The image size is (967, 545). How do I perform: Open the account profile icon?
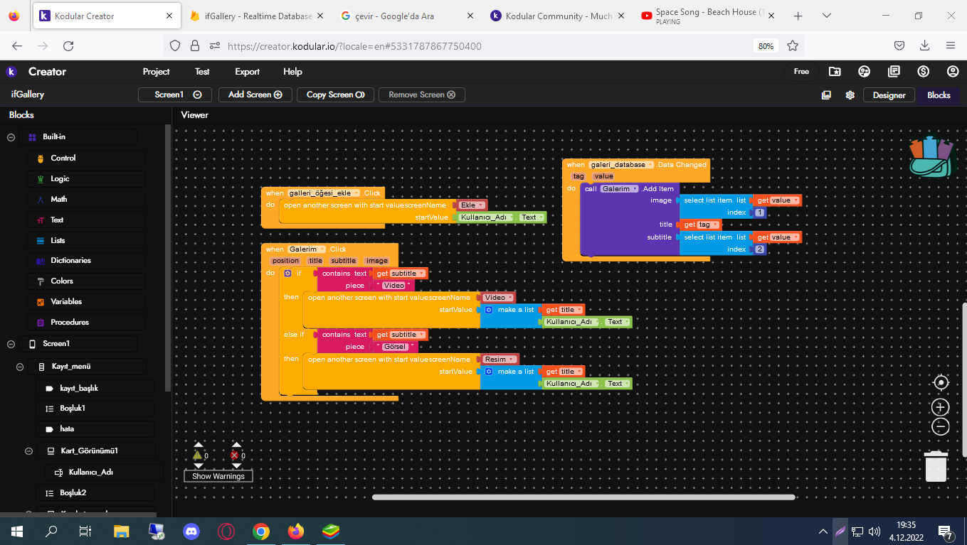(x=953, y=71)
